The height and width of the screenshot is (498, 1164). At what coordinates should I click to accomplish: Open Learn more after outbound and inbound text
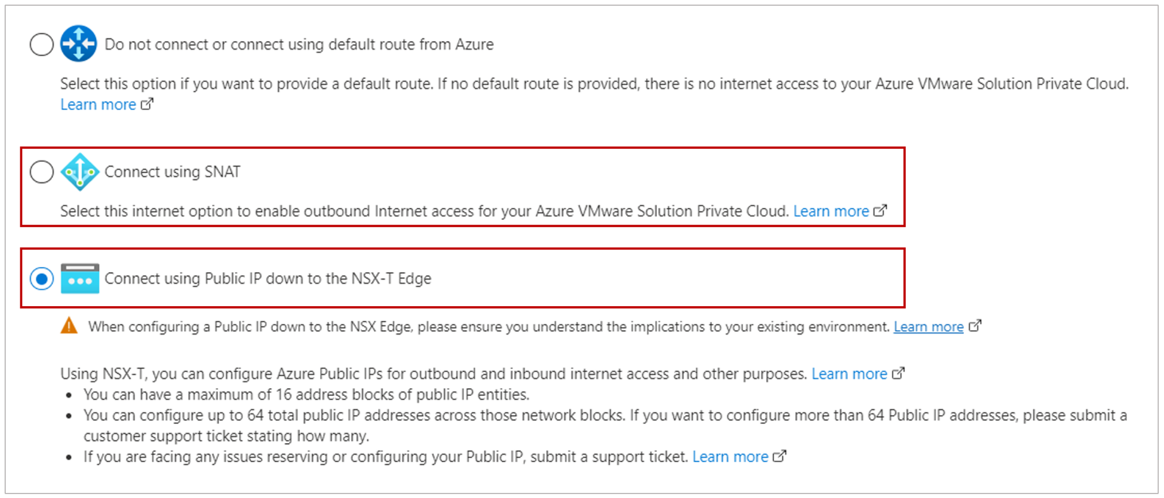(x=849, y=374)
